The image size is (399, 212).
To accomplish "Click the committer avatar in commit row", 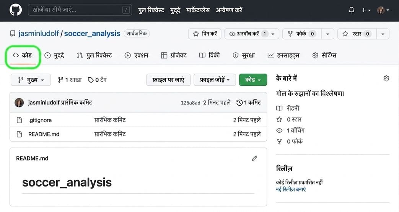I will click(x=19, y=103).
